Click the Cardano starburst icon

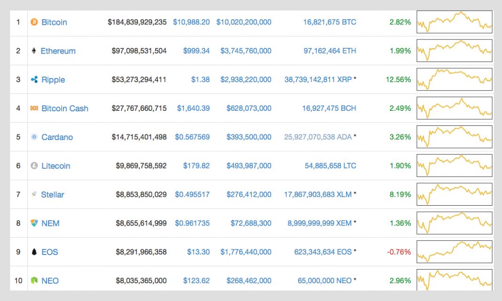click(x=34, y=137)
